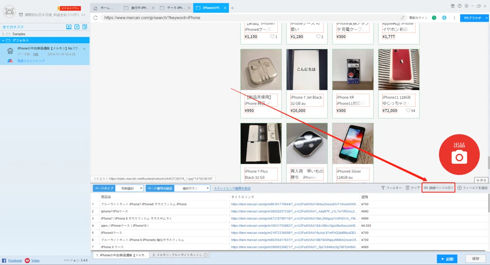Viewport: 490px width, 265px height.
Task: Click the red Video play icon
Action: point(27,260)
